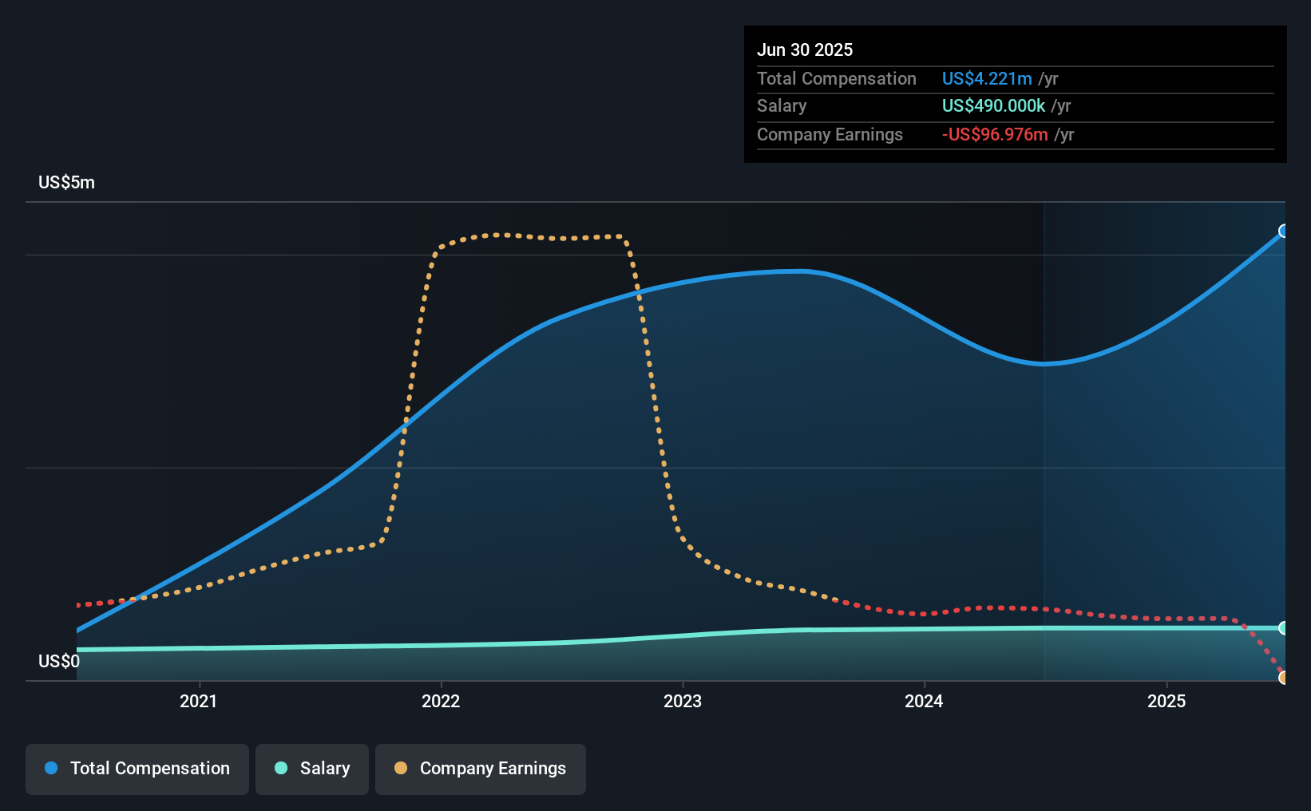Image resolution: width=1311 pixels, height=811 pixels.
Task: Click the 2021 x-axis label
Action: pyautogui.click(x=199, y=701)
